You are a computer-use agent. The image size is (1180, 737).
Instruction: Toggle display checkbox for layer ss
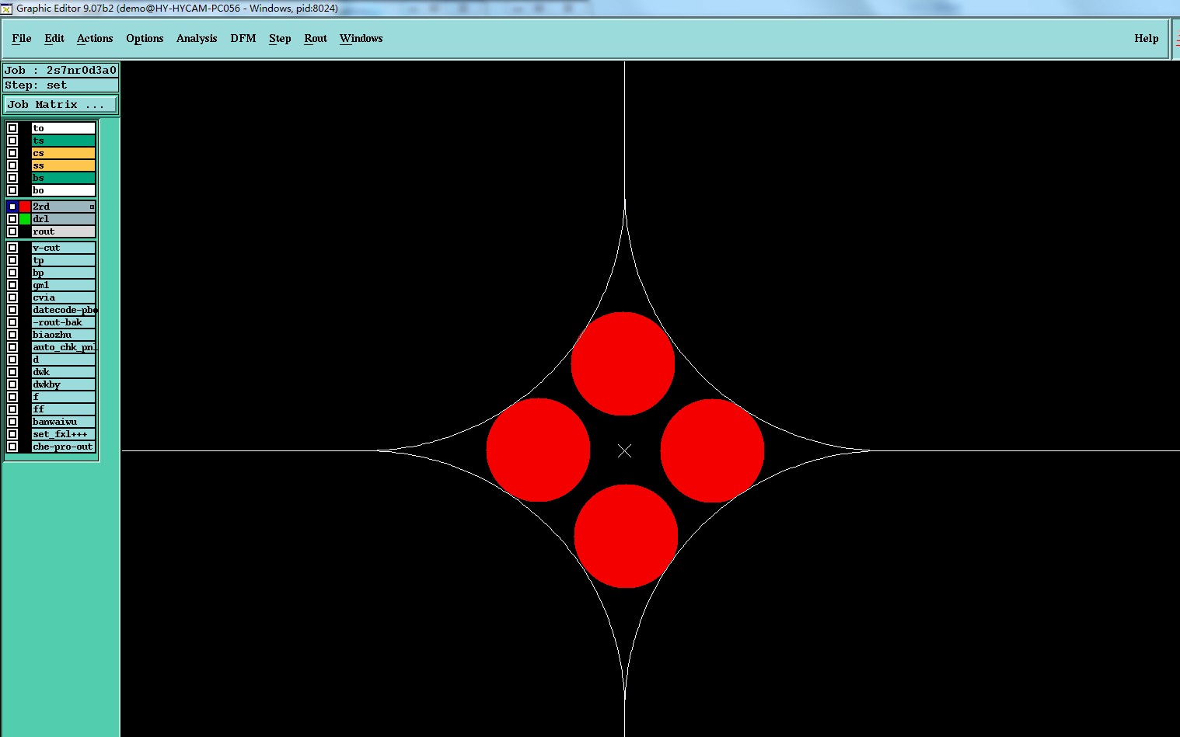click(x=12, y=165)
